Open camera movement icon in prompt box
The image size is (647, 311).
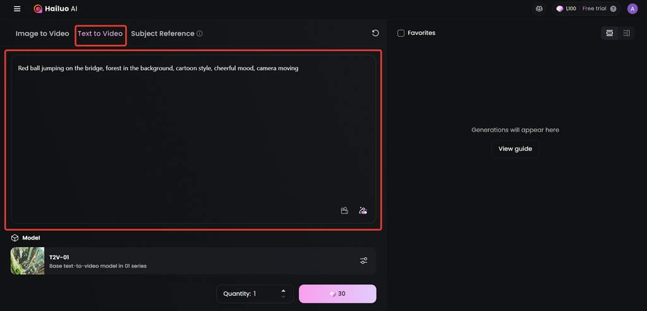click(344, 210)
